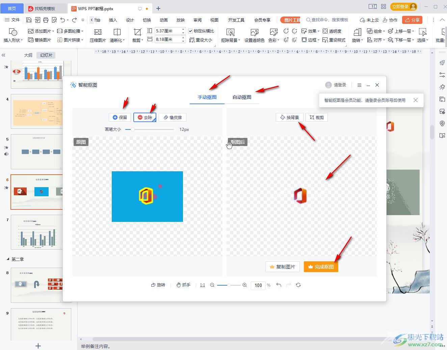447x350 pixels.
Task: Click the redo arrow in quick access toolbar
Action: [x=75, y=20]
